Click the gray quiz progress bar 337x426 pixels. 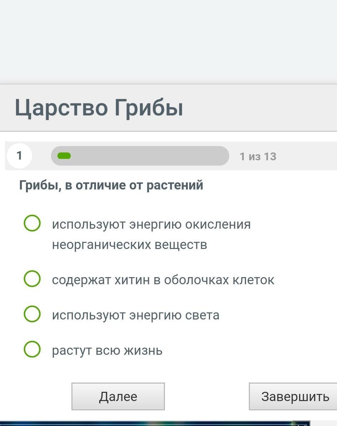pos(140,156)
